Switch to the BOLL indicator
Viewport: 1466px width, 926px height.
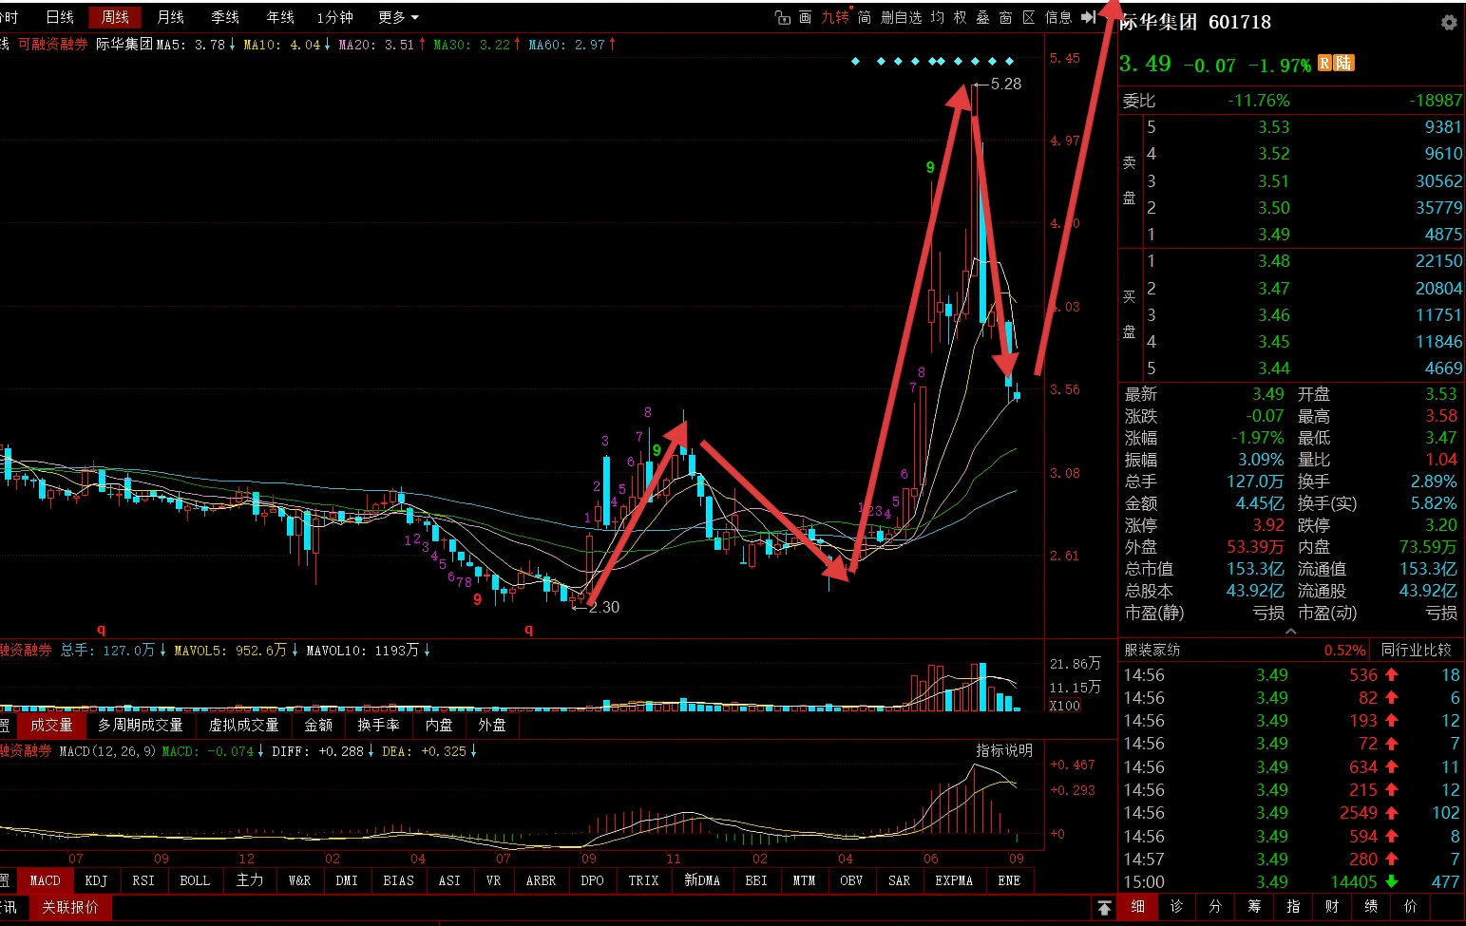point(195,880)
